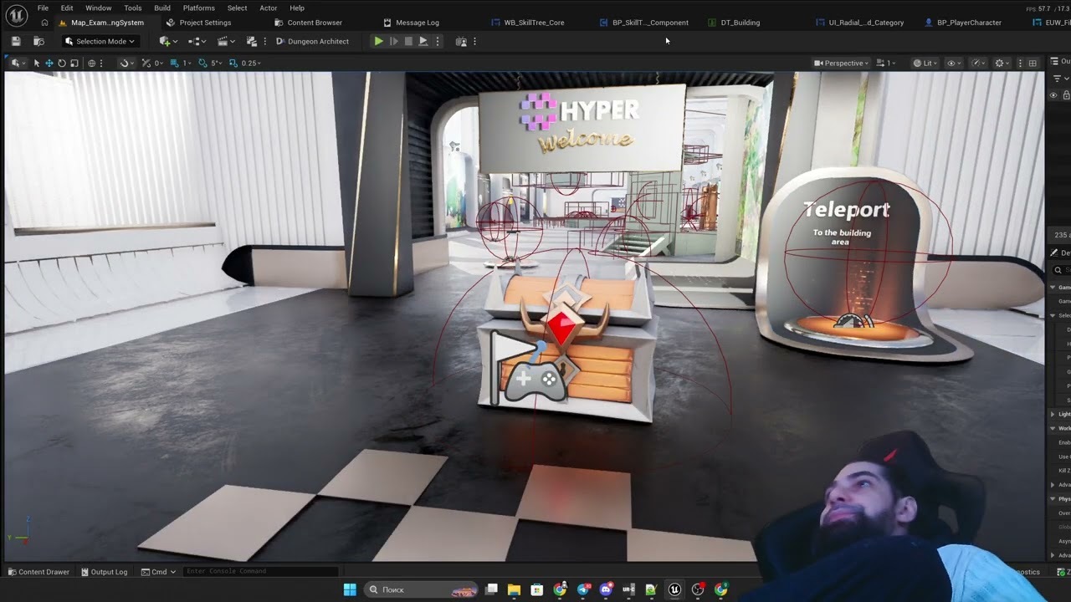Image resolution: width=1071 pixels, height=602 pixels.
Task: Activate the Select objects cursor tool
Action: pos(36,63)
